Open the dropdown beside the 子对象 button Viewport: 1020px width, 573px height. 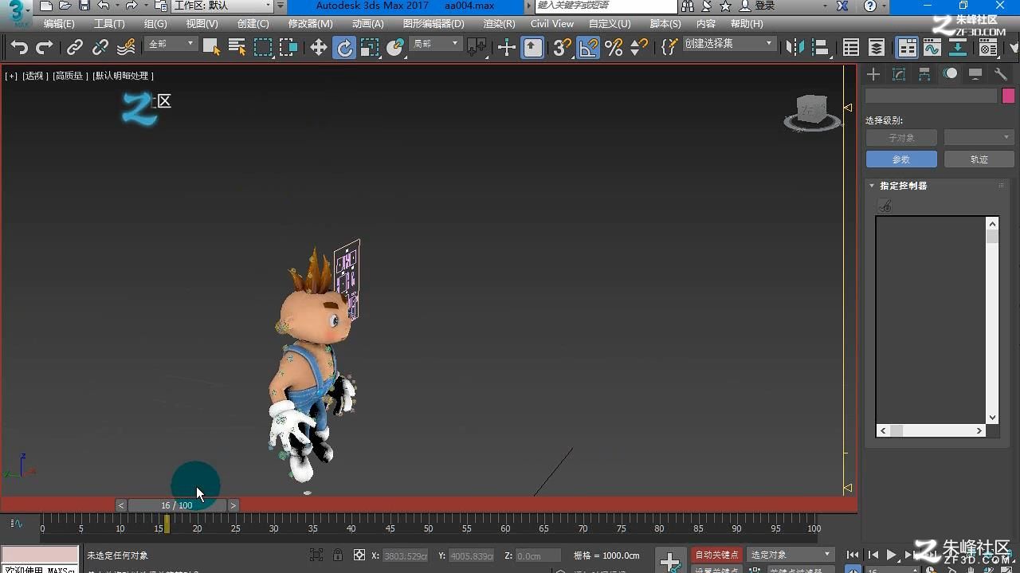point(979,138)
